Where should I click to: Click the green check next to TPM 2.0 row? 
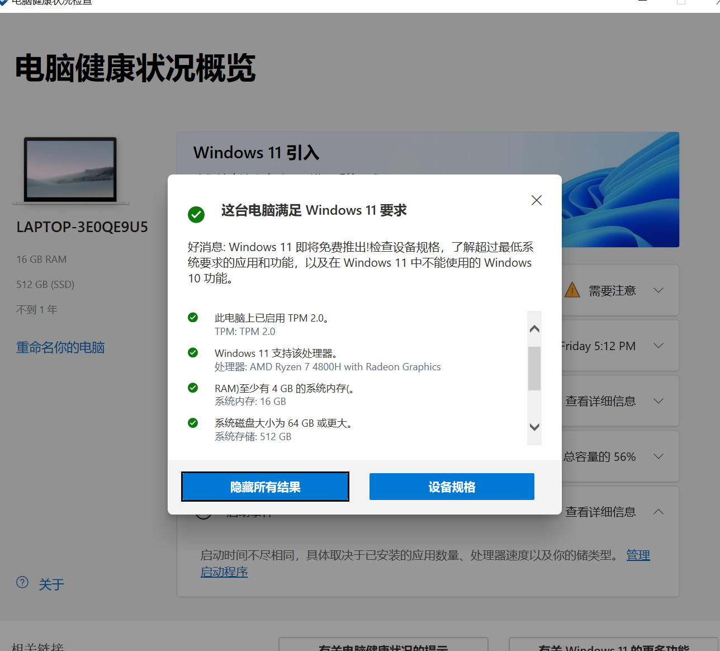(x=193, y=318)
